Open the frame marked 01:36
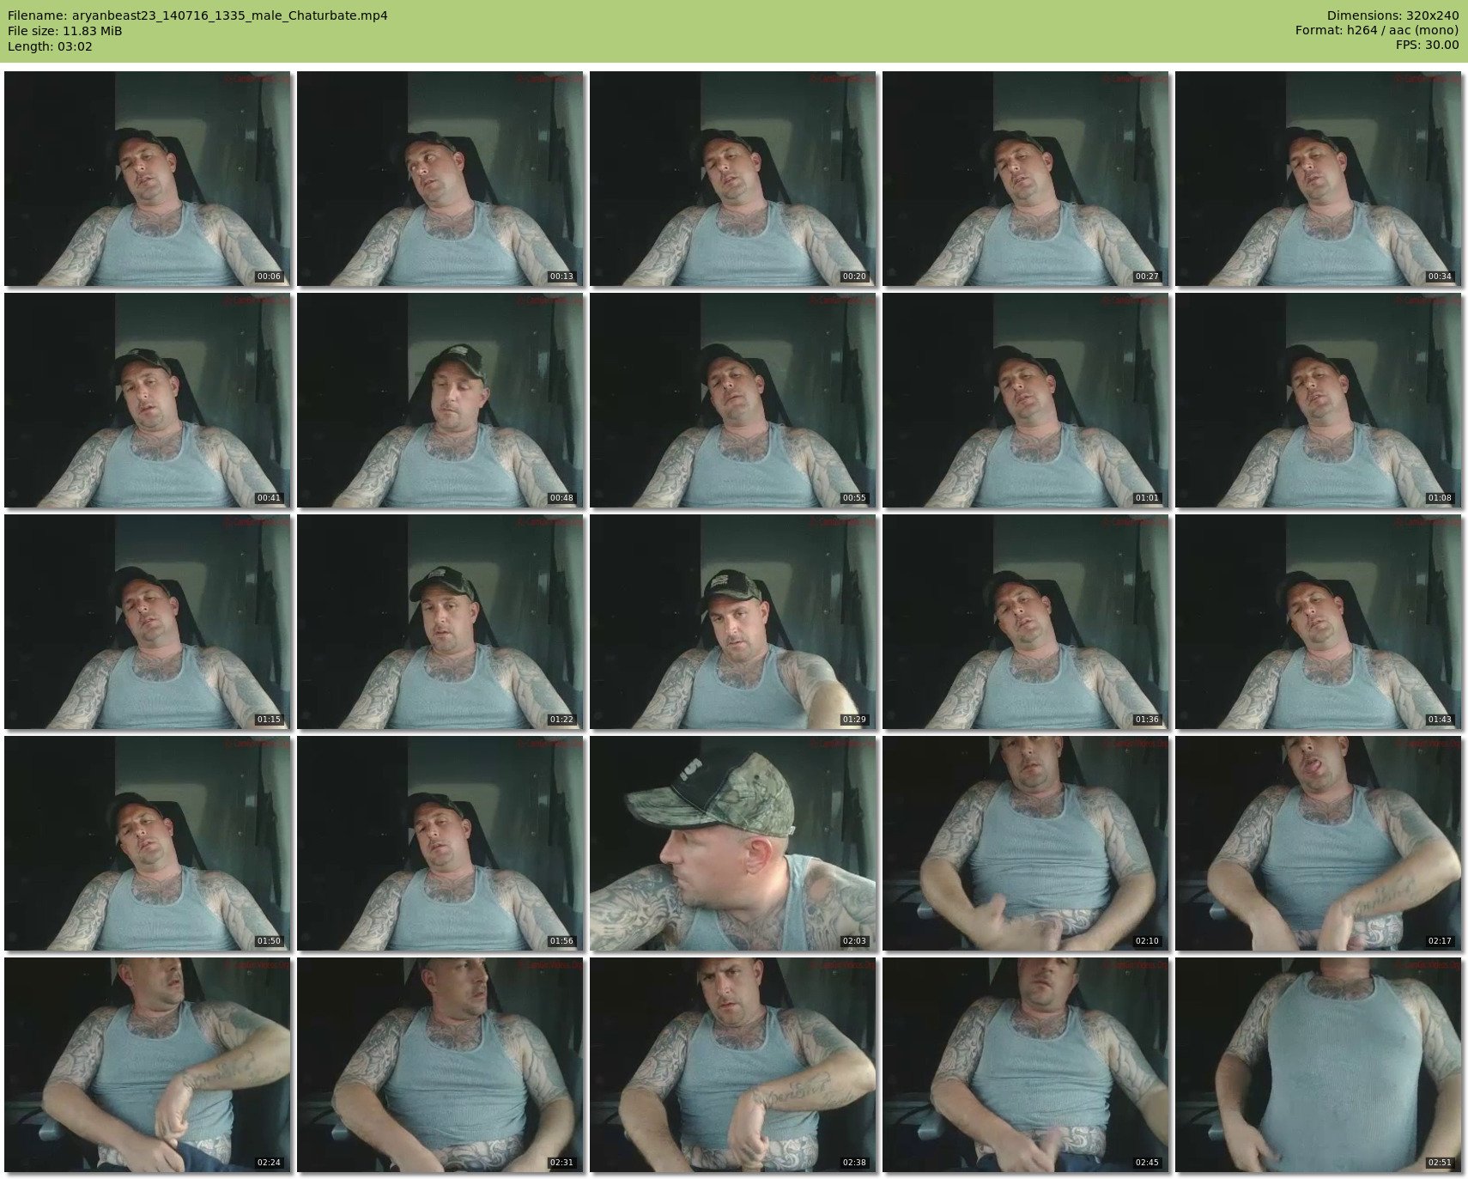This screenshot has height=1179, width=1468. (1025, 622)
